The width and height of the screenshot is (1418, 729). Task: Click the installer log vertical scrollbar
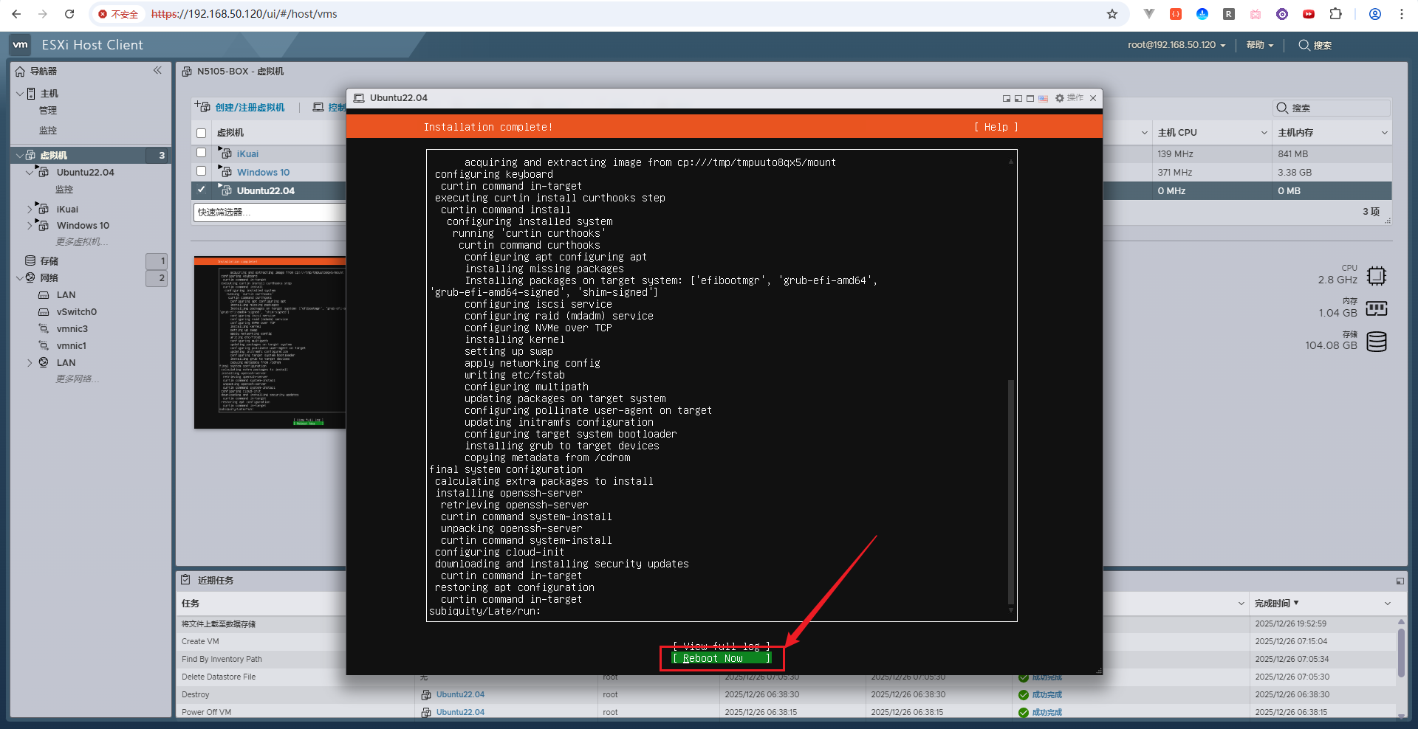coord(1010,487)
